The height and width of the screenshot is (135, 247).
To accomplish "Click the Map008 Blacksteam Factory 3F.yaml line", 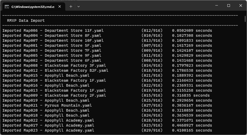I will click(54, 65).
